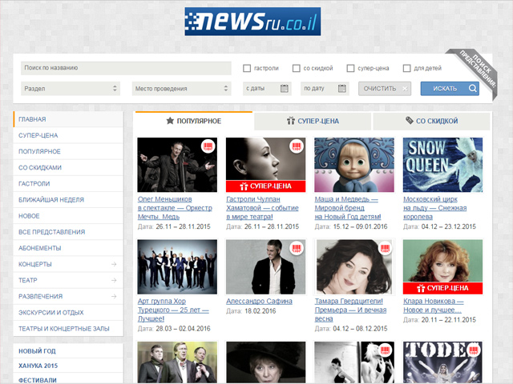Open Театры и концертные залы
The width and height of the screenshot is (513, 384).
point(68,329)
